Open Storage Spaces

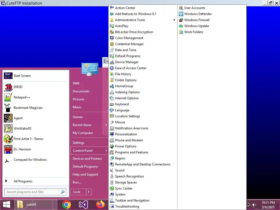click(x=143, y=182)
